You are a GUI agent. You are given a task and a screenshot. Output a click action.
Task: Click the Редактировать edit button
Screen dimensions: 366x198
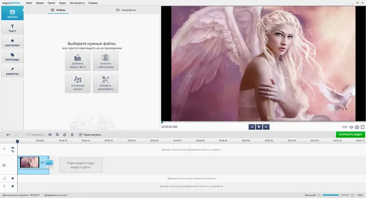(x=90, y=134)
